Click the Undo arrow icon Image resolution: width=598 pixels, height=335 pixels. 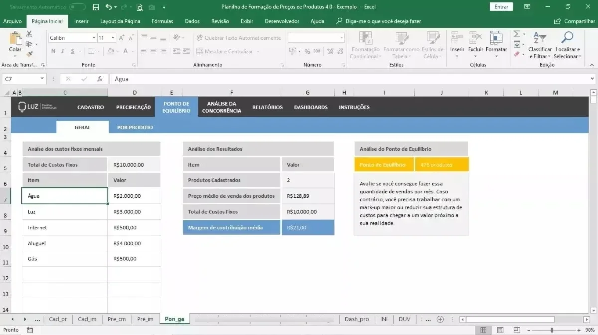coord(109,7)
